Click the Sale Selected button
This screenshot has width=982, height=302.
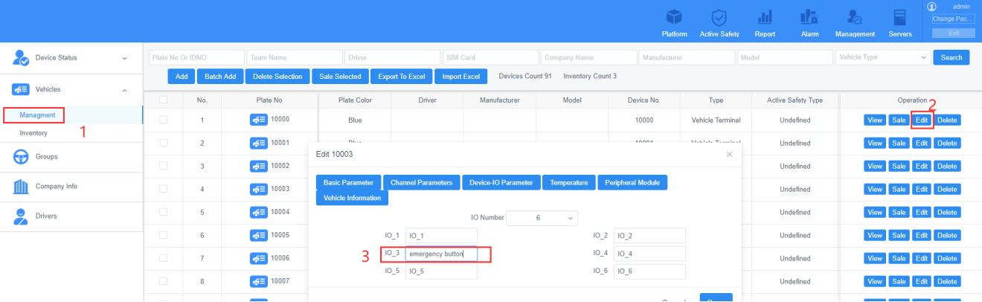(x=340, y=76)
